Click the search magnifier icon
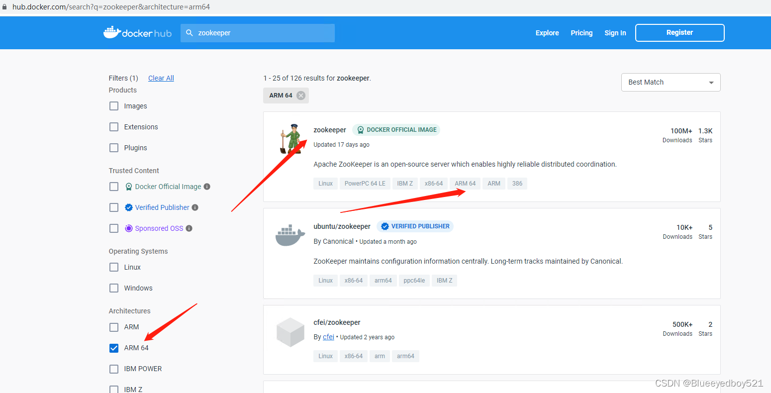771x393 pixels. (x=190, y=33)
